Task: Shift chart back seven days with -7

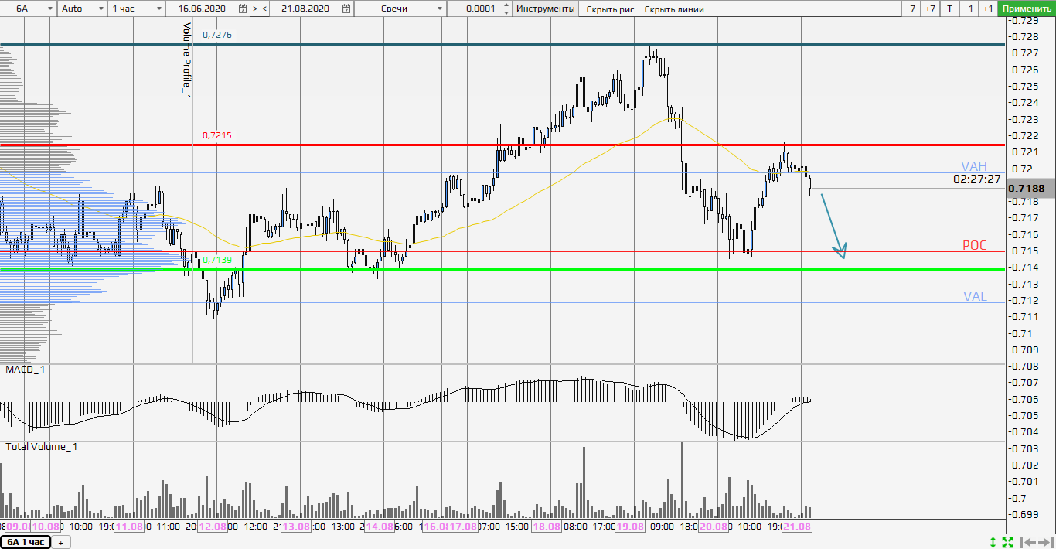Action: click(911, 9)
